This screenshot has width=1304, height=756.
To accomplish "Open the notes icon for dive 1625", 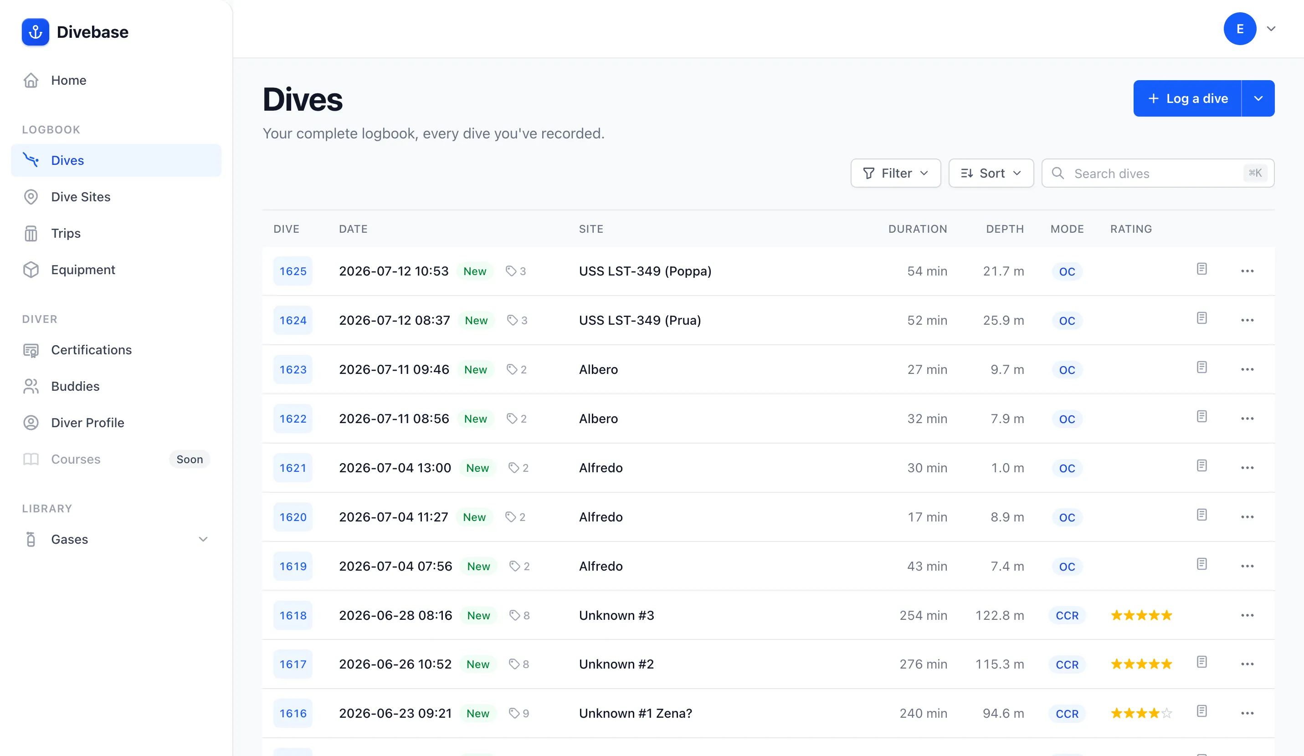I will [1201, 269].
